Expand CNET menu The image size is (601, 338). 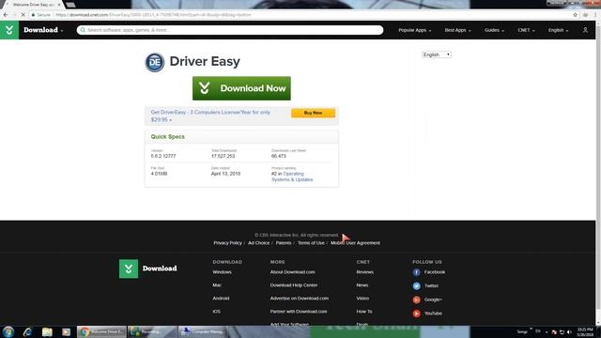(526, 30)
